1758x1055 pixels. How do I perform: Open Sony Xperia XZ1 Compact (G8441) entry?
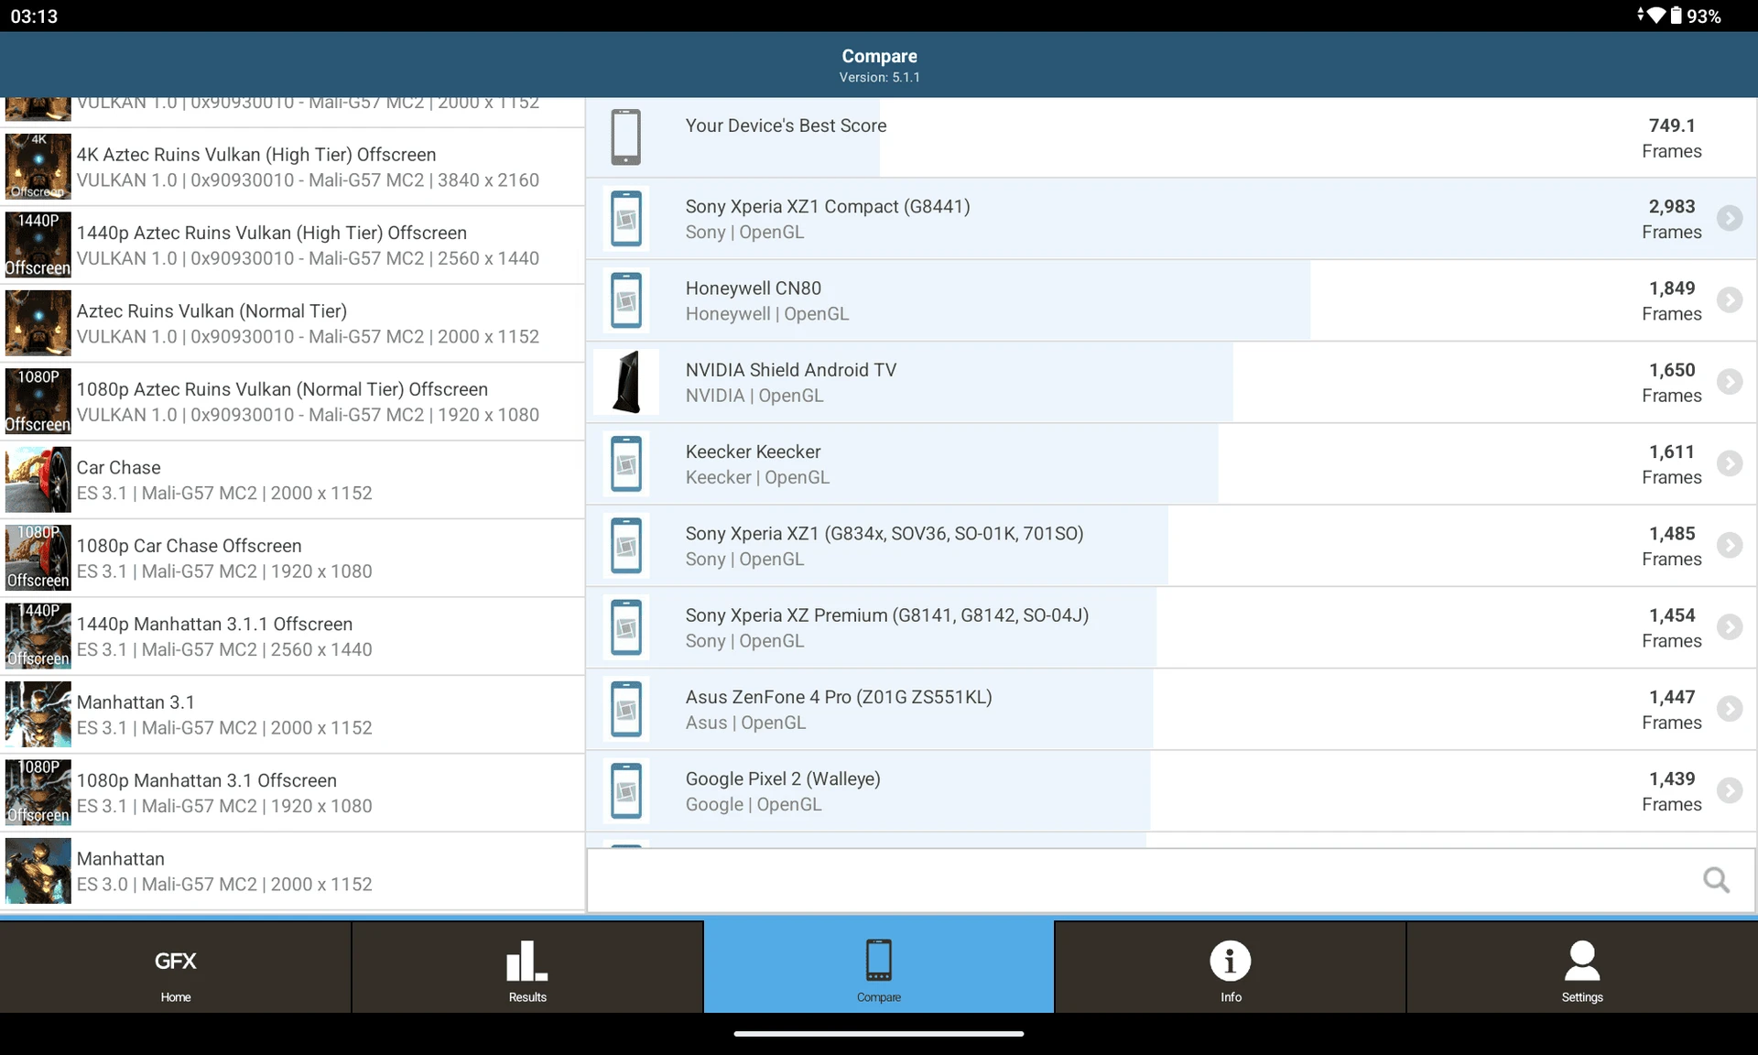click(x=1171, y=219)
